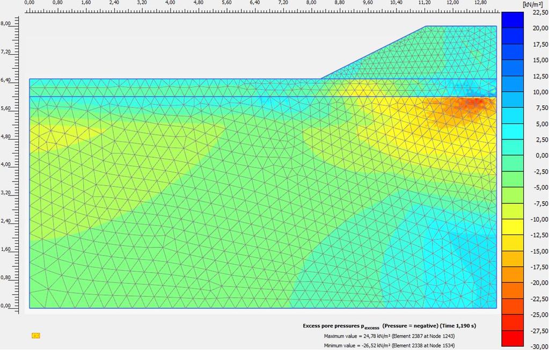Click the Maximum value 24,78 text line
549x350 pixels.
click(389, 336)
